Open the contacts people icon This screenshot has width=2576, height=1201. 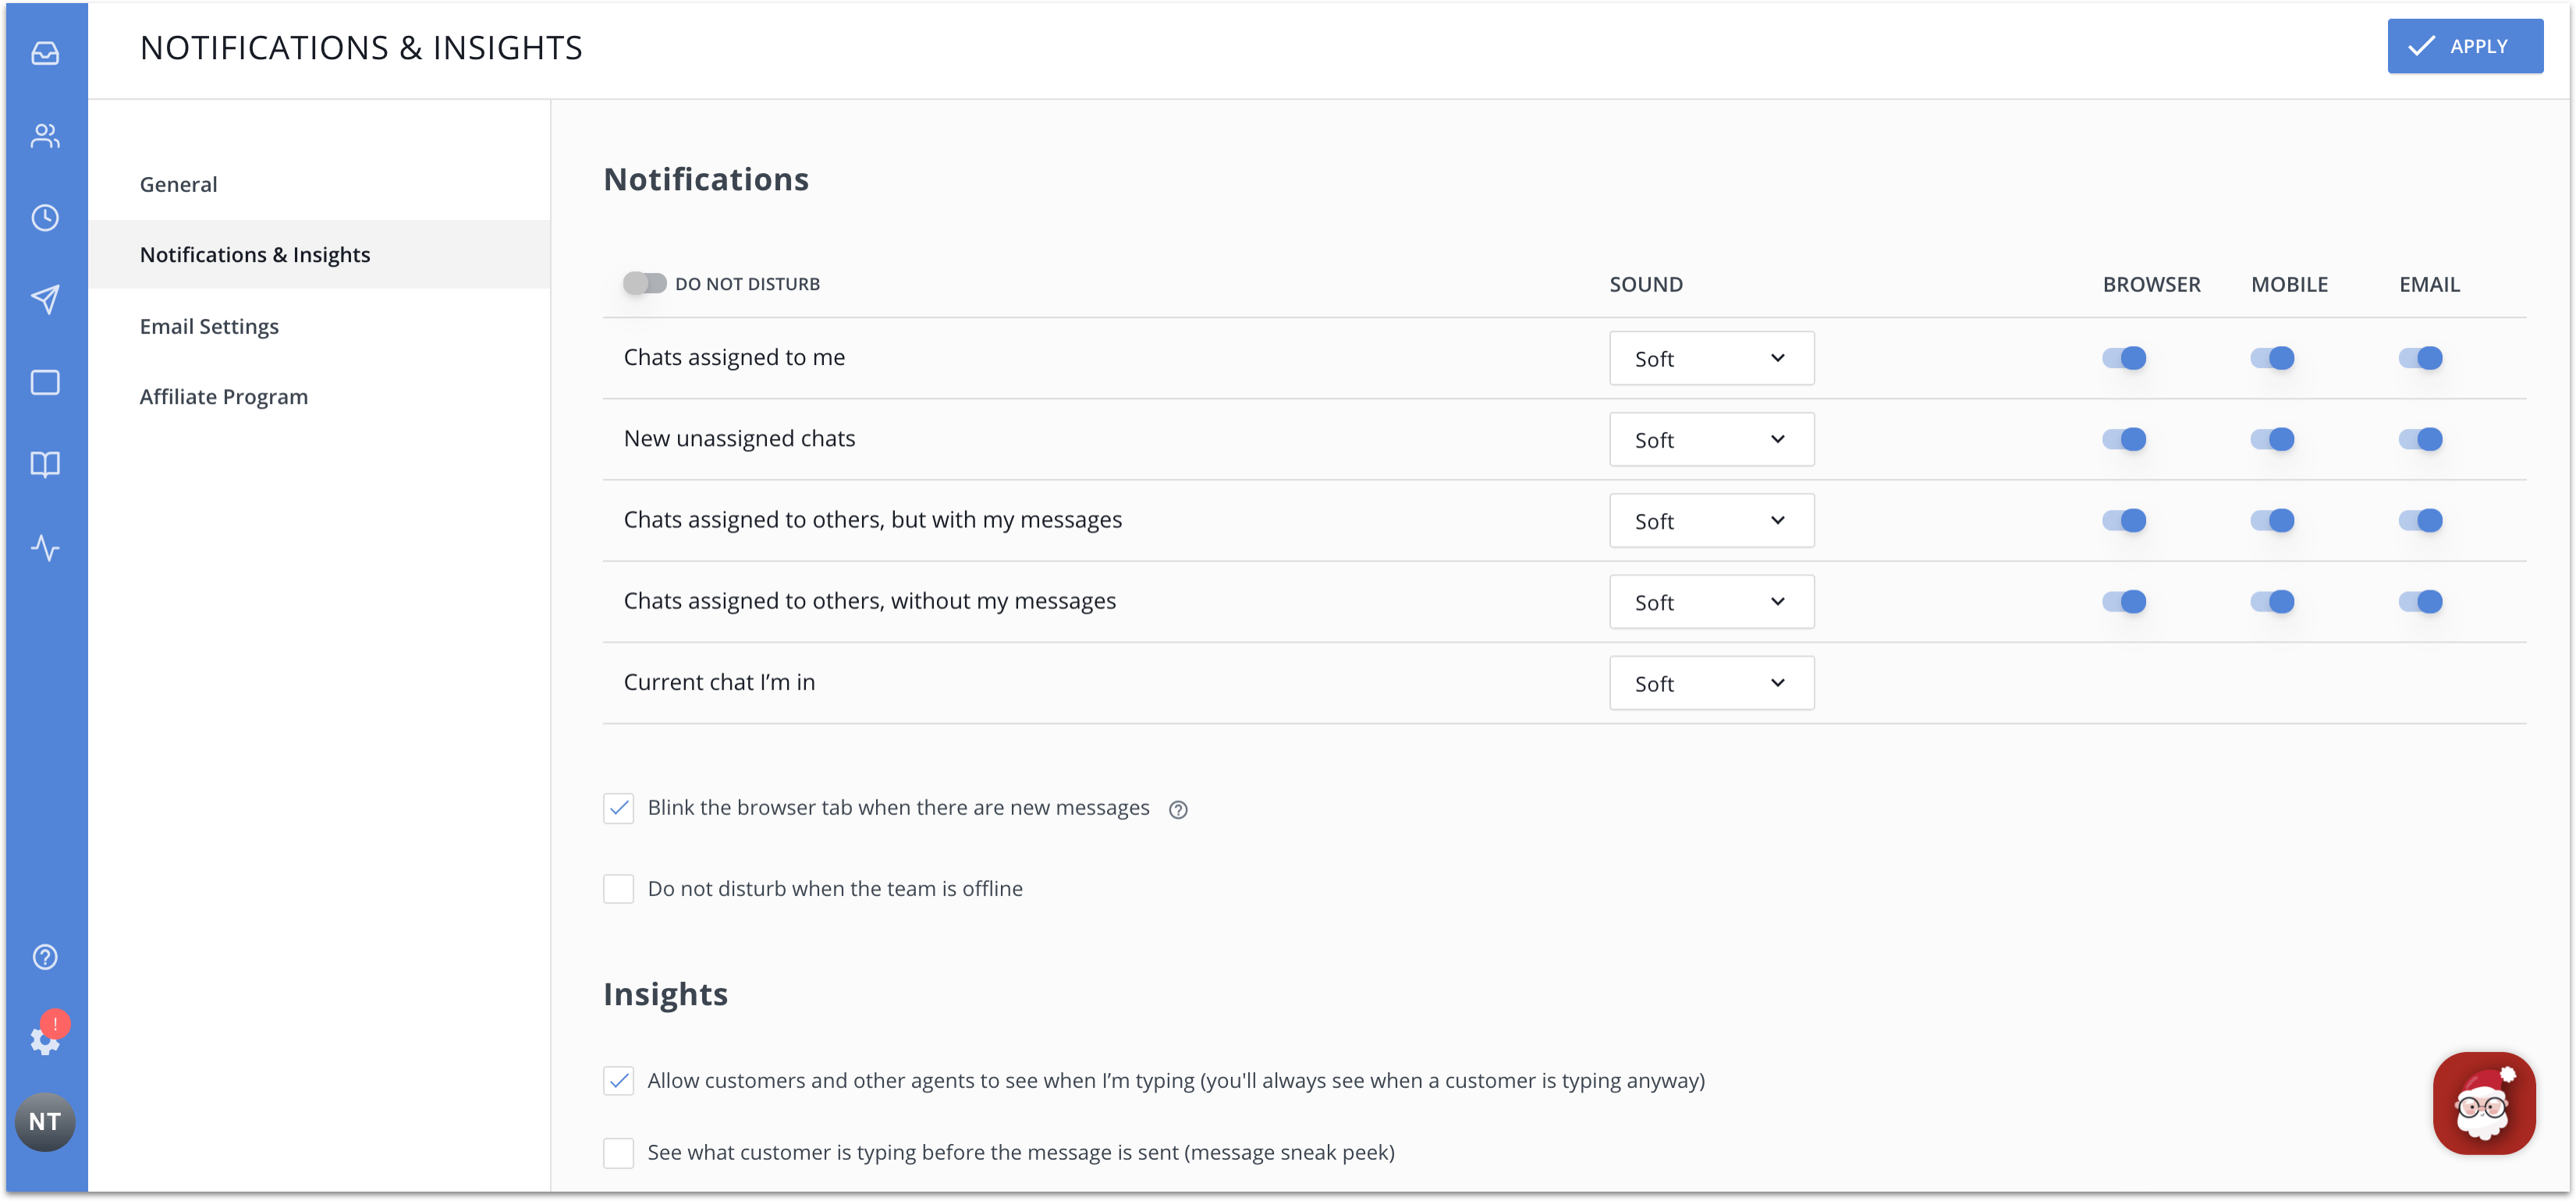[x=45, y=136]
